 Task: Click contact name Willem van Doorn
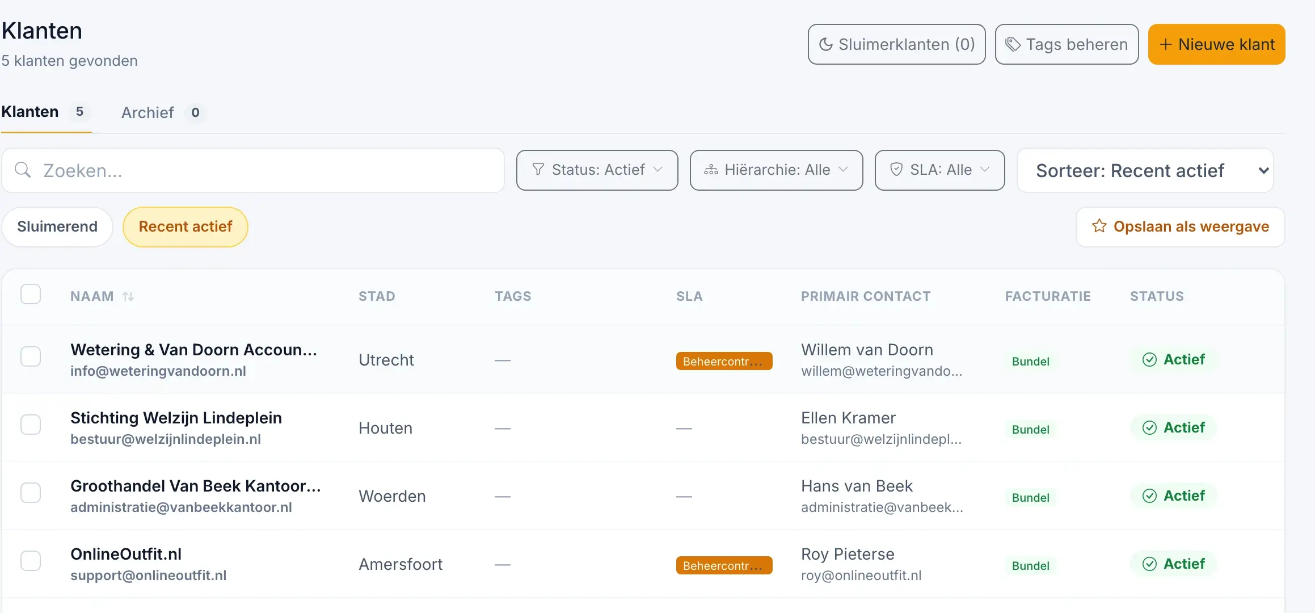(x=867, y=350)
